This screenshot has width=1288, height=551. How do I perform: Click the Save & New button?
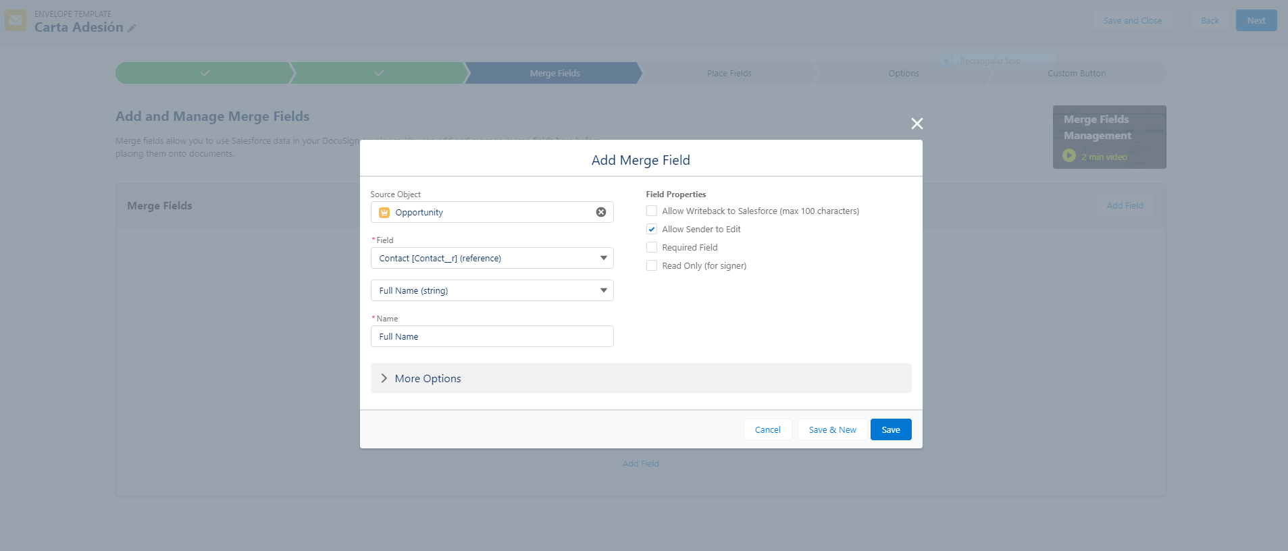832,429
